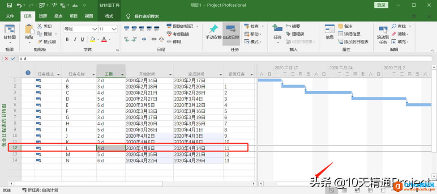The image size is (437, 194).
Task: Click 滚动到任务 (Scroll to Task) icon
Action: click(x=383, y=34)
